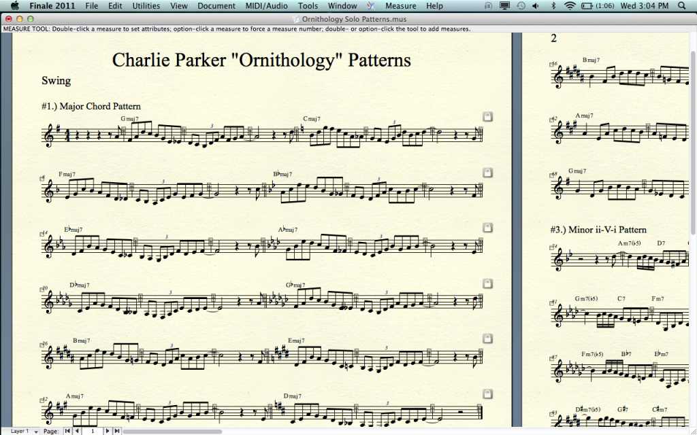697x435 pixels.
Task: Click the B♭maj7 chord symbol
Action: point(282,174)
